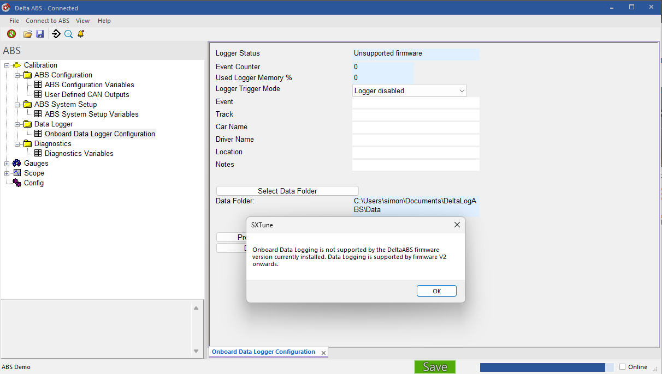Click the yellow bell alarm toolbar icon
The width and height of the screenshot is (662, 374).
(81, 34)
